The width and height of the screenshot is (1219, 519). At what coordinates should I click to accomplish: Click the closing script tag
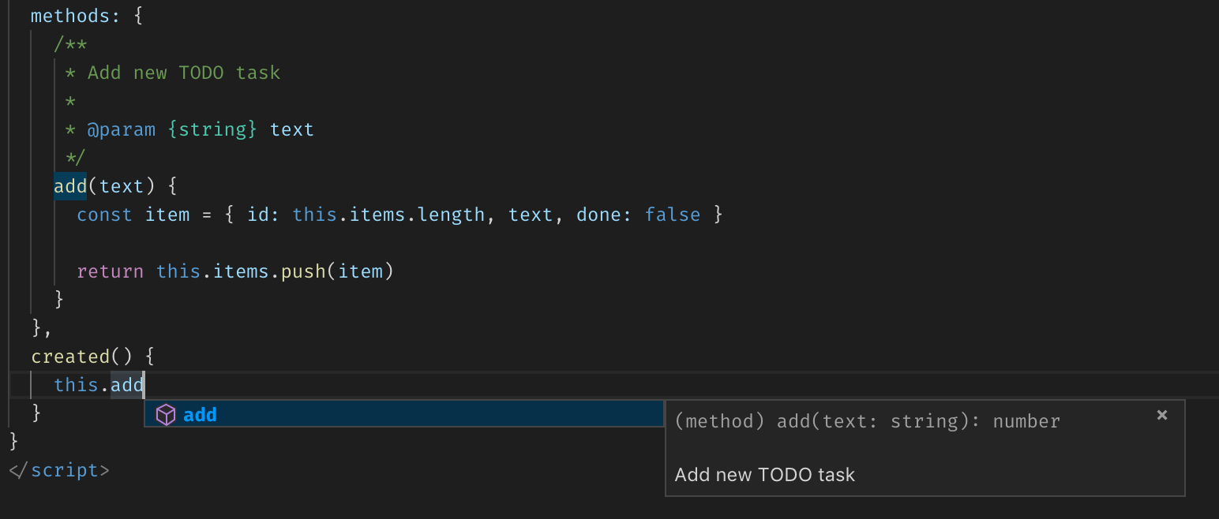(x=59, y=471)
